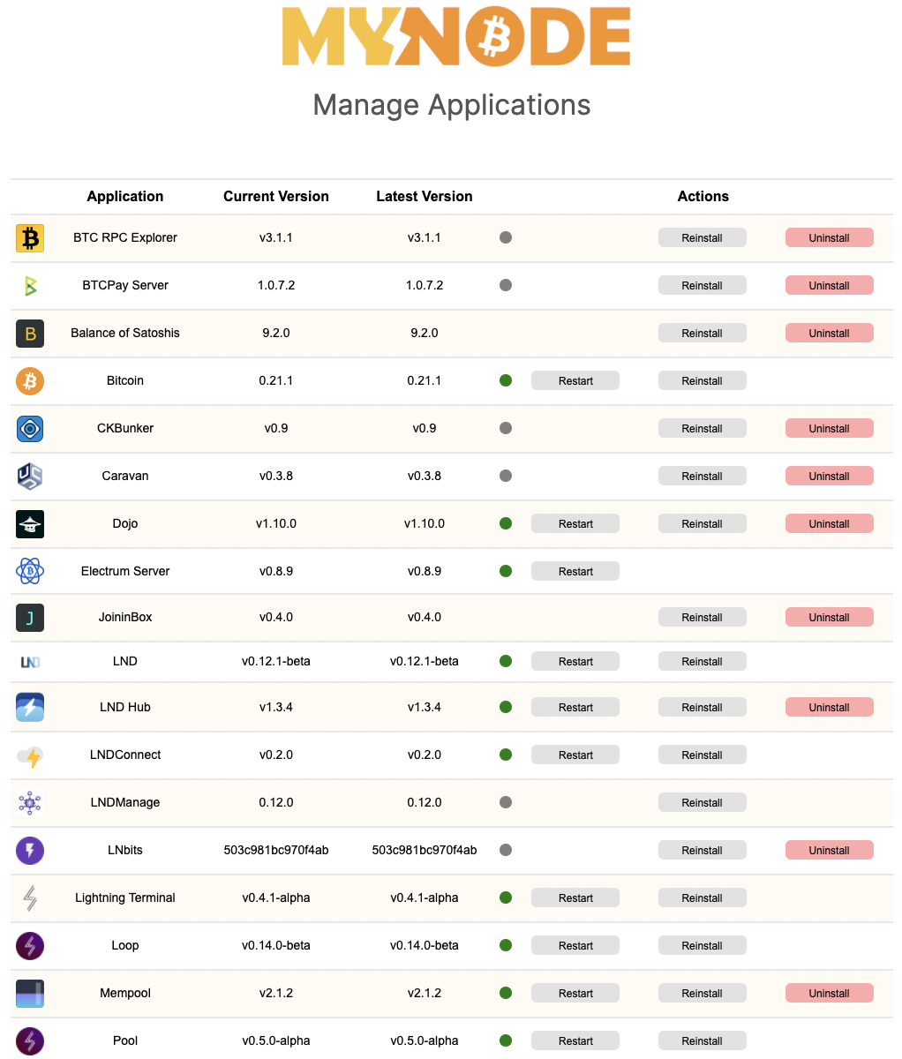Restart the Loop application
Viewport: 902px width, 1059px height.
[575, 945]
